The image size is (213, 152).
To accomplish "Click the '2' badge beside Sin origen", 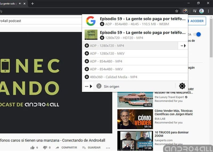I will pos(99,86).
